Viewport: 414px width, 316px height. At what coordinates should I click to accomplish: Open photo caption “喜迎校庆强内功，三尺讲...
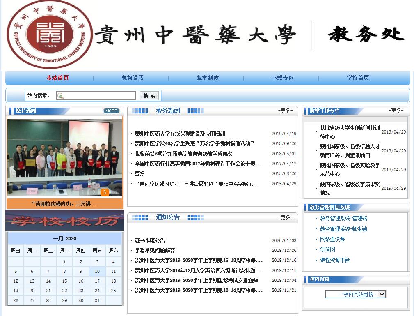pyautogui.click(x=65, y=204)
